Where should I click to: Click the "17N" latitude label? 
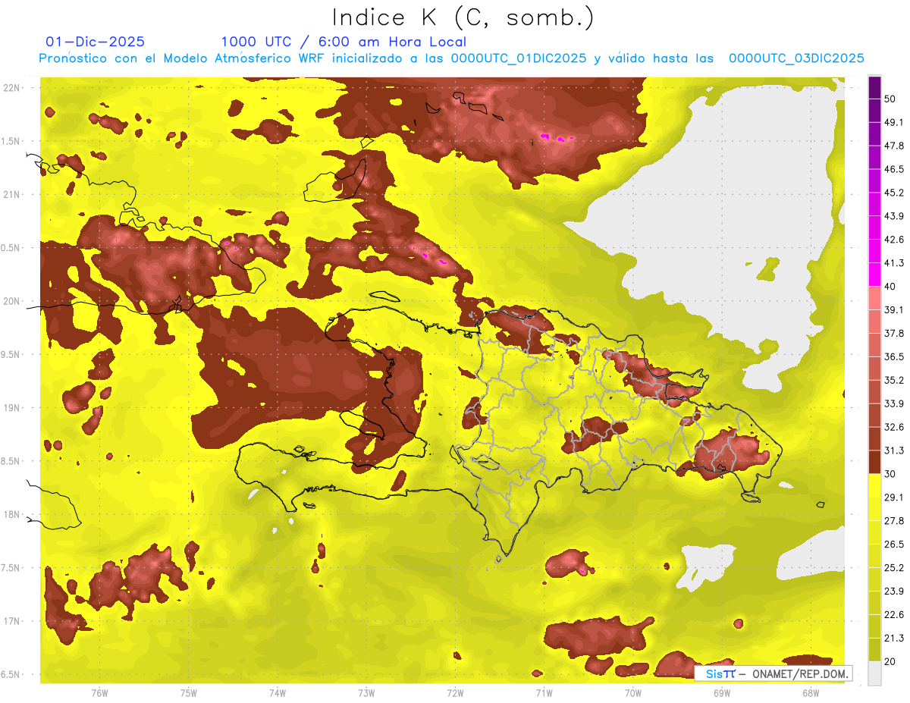point(11,621)
